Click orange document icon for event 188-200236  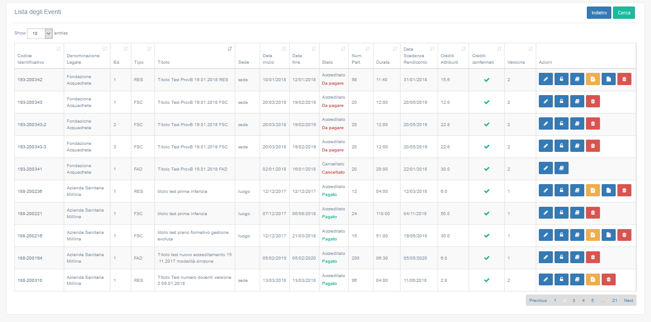coord(593,190)
